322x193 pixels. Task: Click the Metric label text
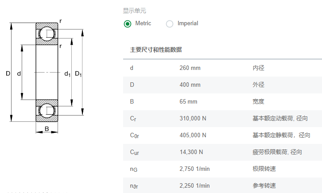(x=143, y=23)
